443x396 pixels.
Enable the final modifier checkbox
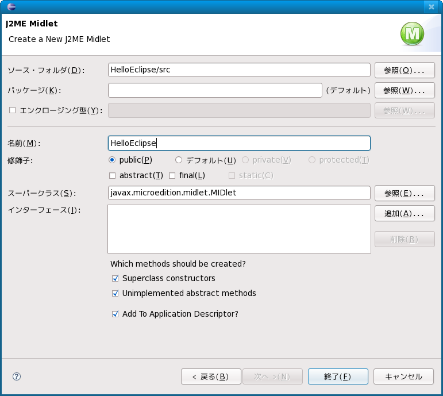[x=172, y=175]
